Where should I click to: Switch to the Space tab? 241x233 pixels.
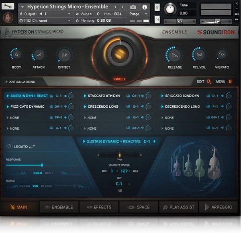(x=139, y=207)
